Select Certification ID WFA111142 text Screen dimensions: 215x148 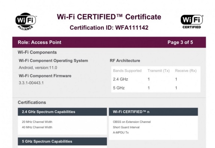(109, 27)
